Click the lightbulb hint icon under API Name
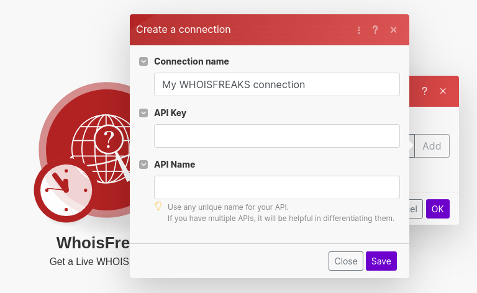Screen dimensions: 477x293 (158, 206)
